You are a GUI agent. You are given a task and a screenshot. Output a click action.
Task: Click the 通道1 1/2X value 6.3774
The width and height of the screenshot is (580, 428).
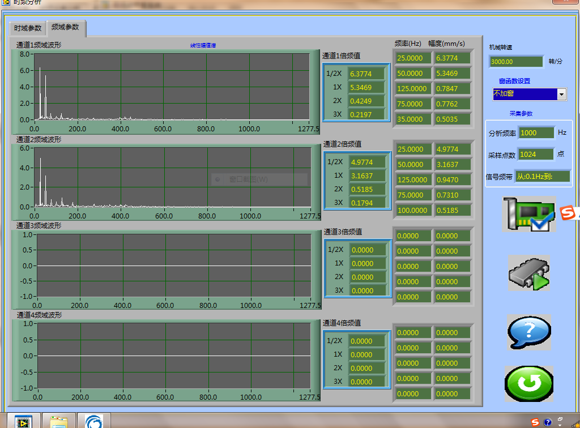(366, 74)
